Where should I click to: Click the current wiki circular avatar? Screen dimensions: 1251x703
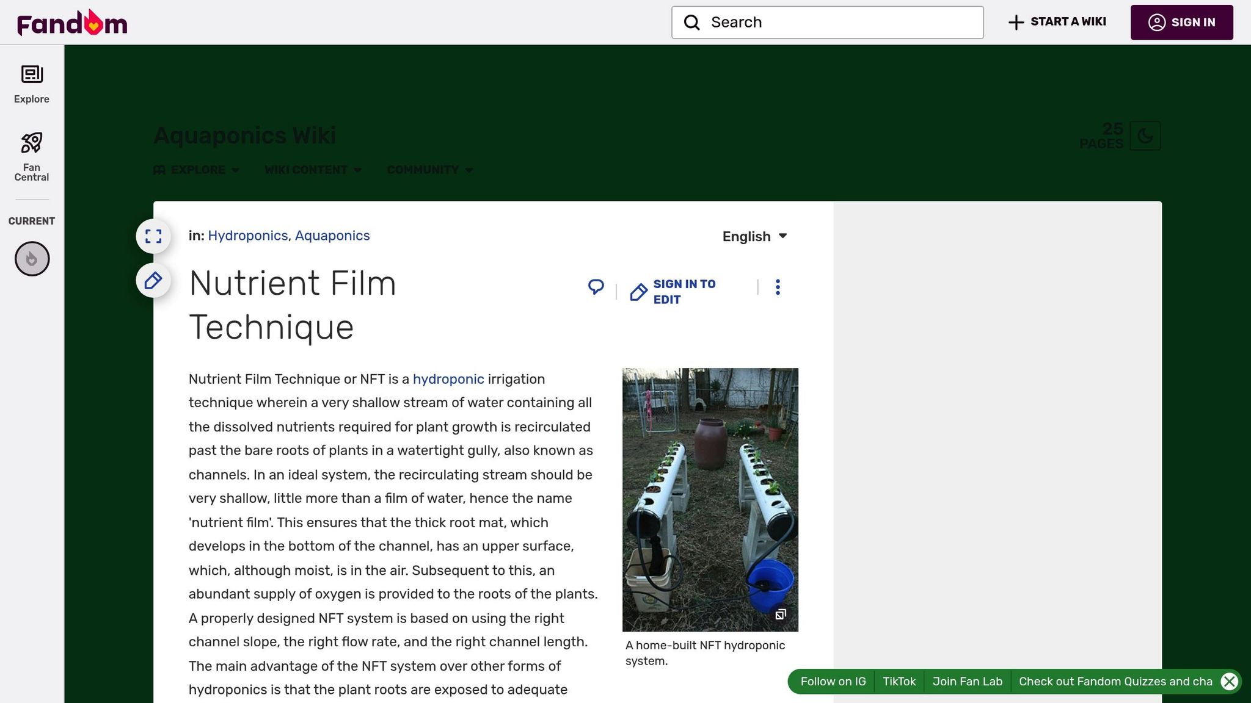coord(32,259)
